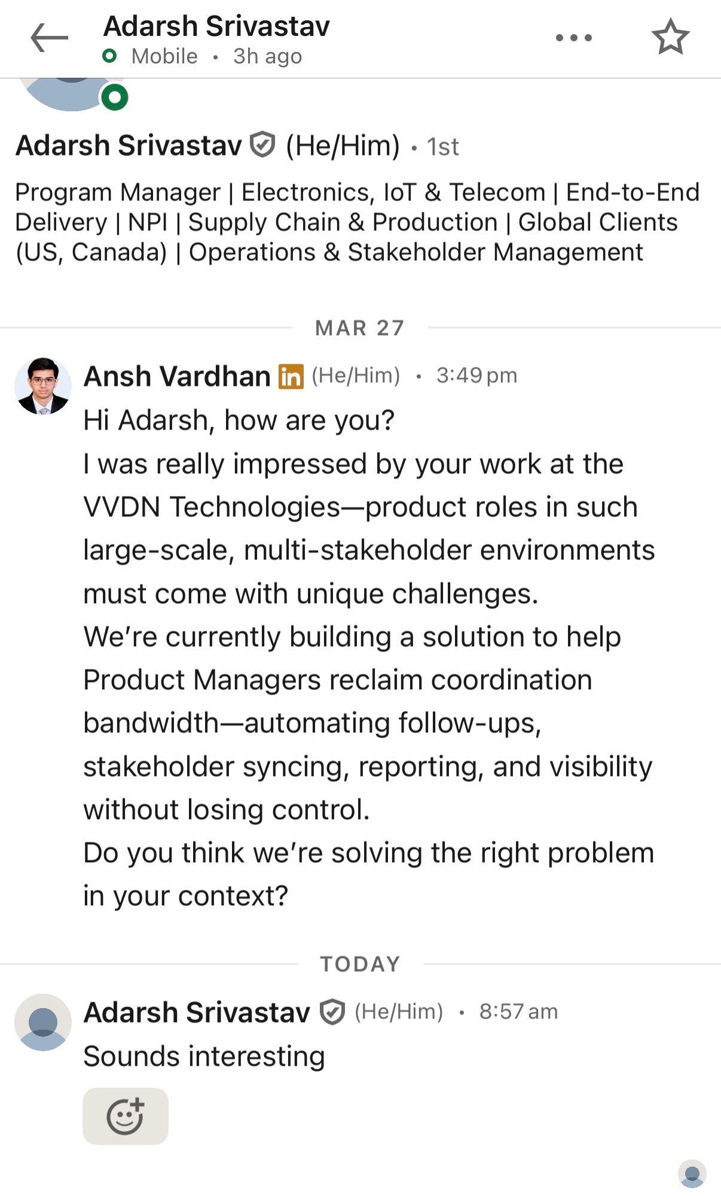
Task: Click Adarsh Srivastav's name in the profile card
Action: (x=129, y=145)
